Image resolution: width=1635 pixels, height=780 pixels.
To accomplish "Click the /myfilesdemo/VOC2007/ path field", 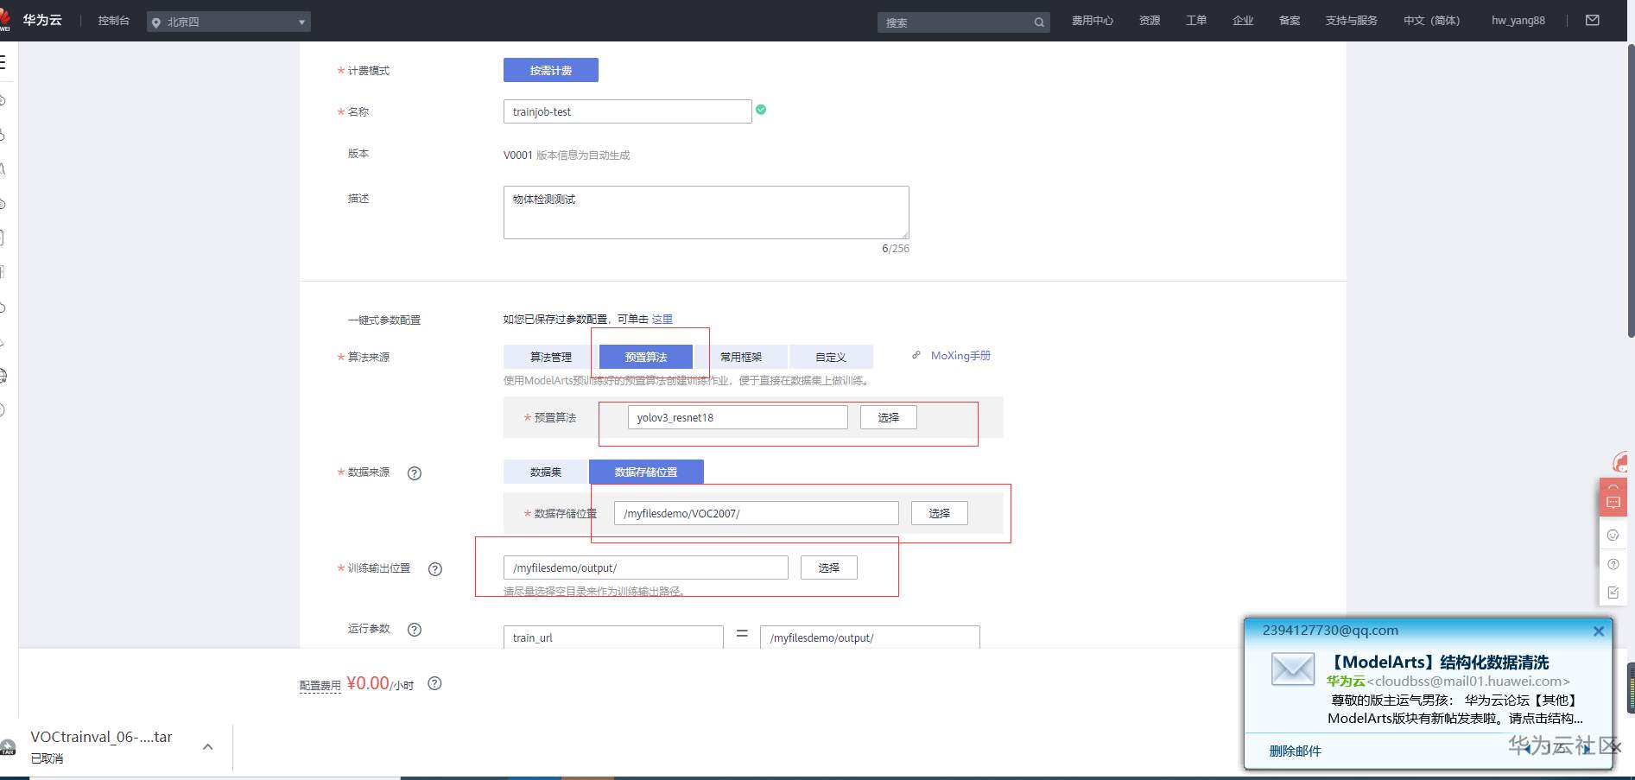I will pyautogui.click(x=757, y=513).
